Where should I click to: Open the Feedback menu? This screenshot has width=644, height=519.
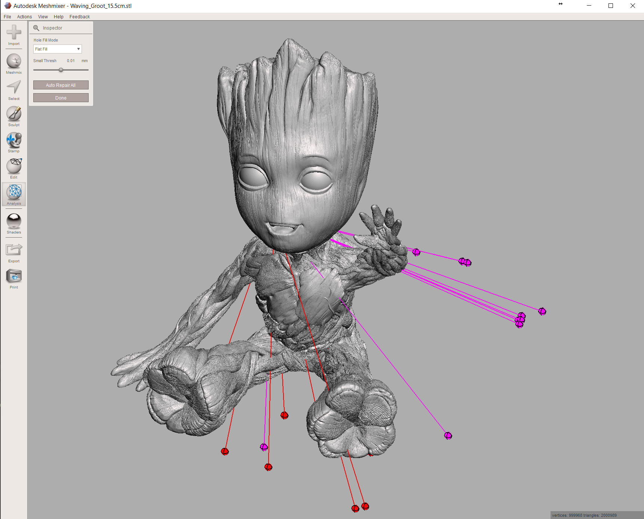point(79,17)
